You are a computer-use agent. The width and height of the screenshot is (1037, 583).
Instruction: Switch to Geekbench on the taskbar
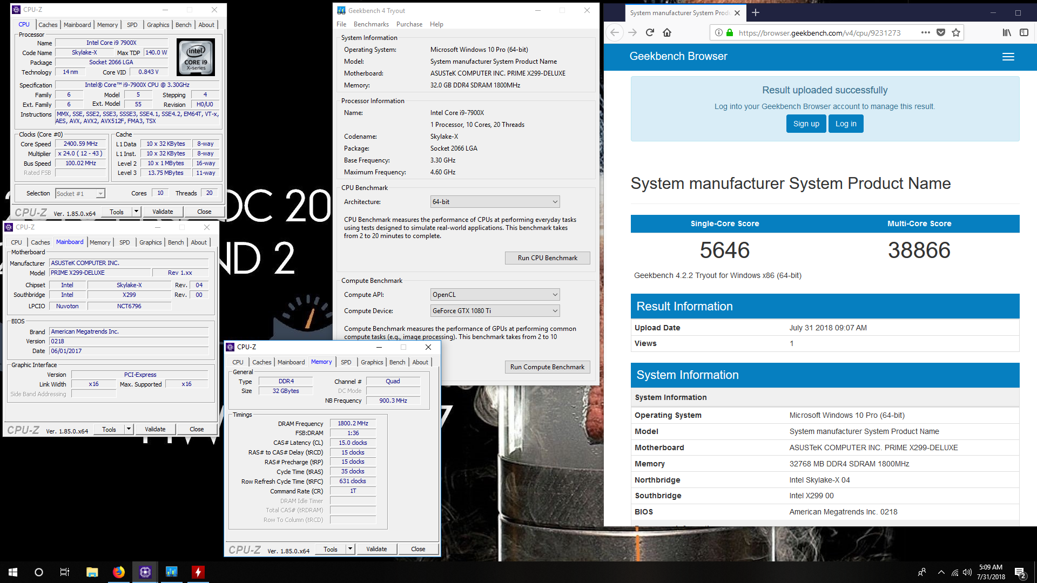tap(171, 572)
